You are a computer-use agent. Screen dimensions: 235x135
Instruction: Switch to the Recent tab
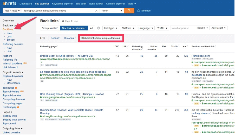55,38
